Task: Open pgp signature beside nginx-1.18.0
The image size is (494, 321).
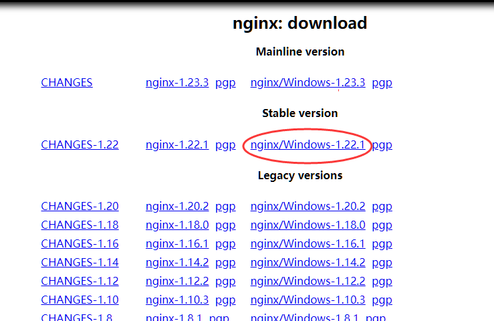Action: pyautogui.click(x=225, y=225)
